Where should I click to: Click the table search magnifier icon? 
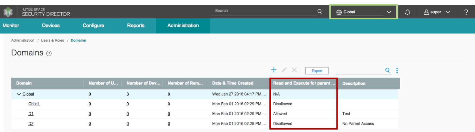pyautogui.click(x=387, y=70)
